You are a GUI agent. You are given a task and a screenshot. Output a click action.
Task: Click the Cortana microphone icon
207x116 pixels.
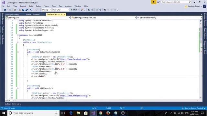[x=56, y=113]
